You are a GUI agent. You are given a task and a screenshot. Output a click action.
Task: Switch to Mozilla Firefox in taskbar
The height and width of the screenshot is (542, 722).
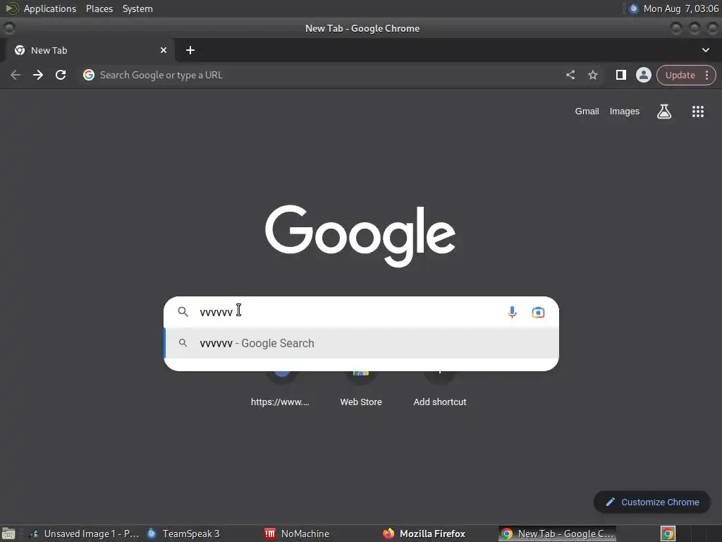pyautogui.click(x=424, y=534)
